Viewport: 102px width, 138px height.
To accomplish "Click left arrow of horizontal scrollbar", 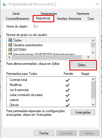I will click(x=9, y=57).
